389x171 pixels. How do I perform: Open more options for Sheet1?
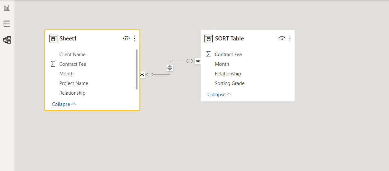click(x=135, y=38)
